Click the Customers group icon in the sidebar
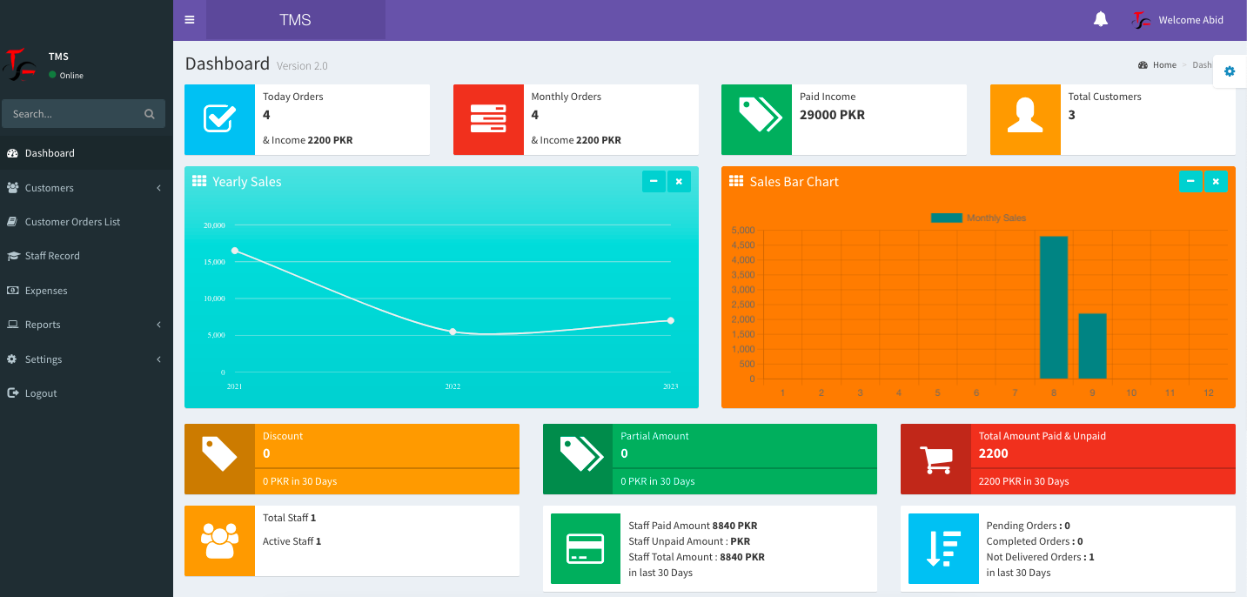This screenshot has width=1247, height=597. (x=12, y=188)
